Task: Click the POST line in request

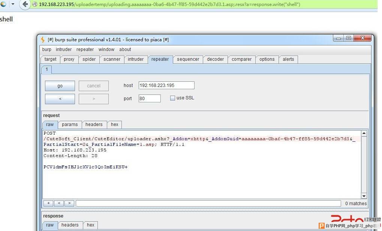Action: tap(50, 133)
